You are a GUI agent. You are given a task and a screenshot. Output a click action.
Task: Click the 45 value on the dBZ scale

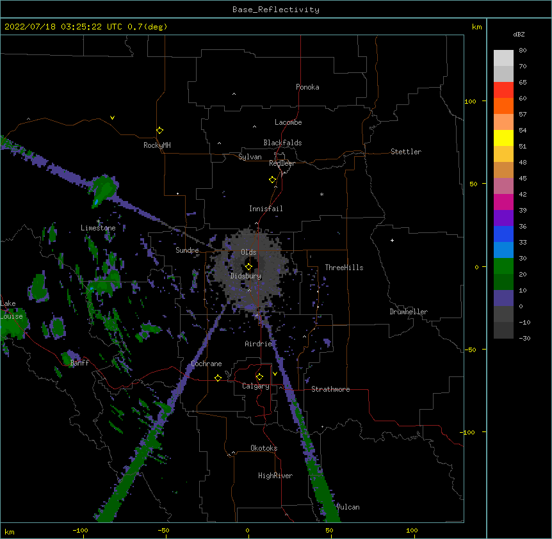(523, 179)
